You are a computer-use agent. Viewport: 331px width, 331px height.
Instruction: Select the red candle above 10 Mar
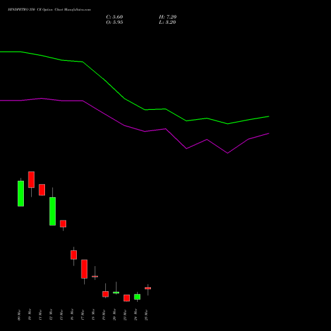pyautogui.click(x=31, y=179)
